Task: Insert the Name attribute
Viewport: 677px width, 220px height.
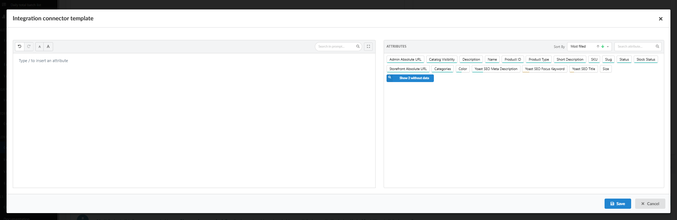Action: point(492,60)
